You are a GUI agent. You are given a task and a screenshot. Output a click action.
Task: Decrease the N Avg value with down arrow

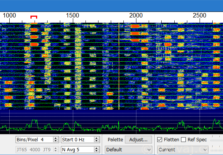tap(97, 151)
